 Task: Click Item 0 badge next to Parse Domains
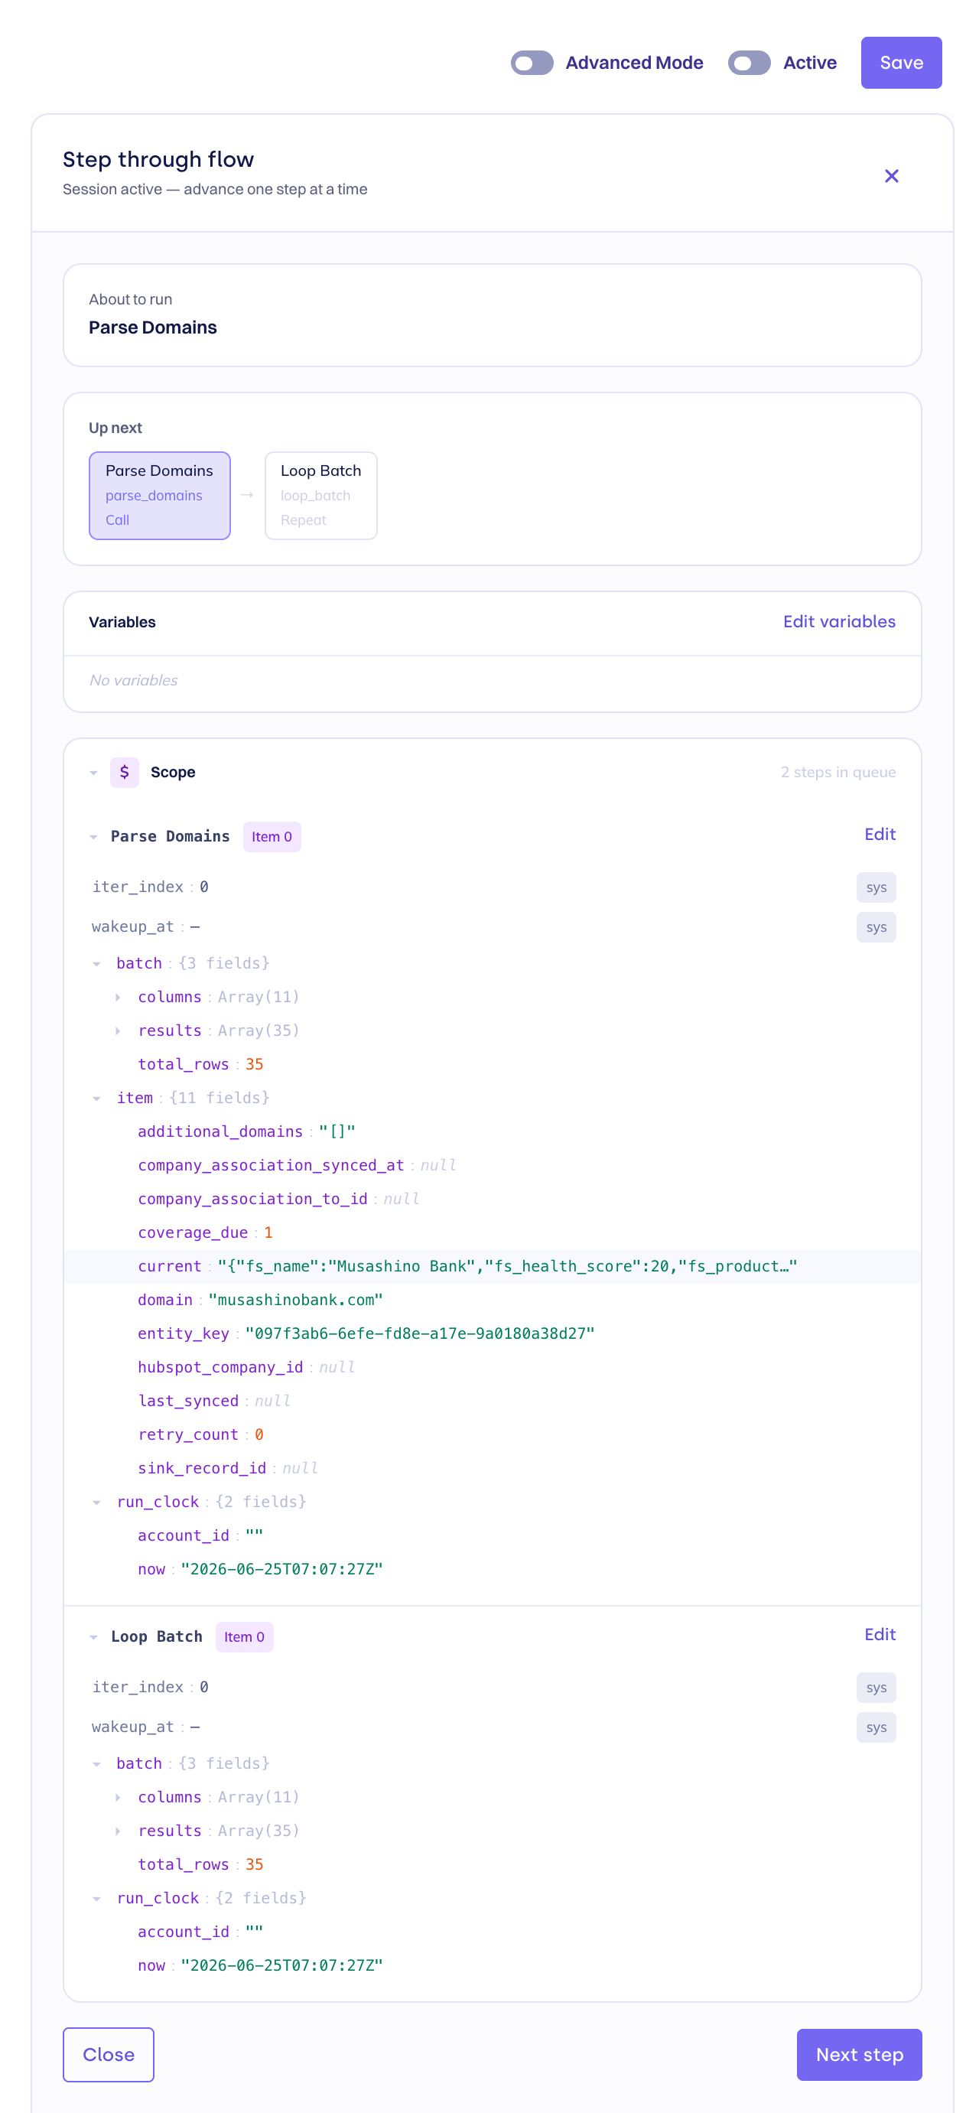[x=272, y=837]
